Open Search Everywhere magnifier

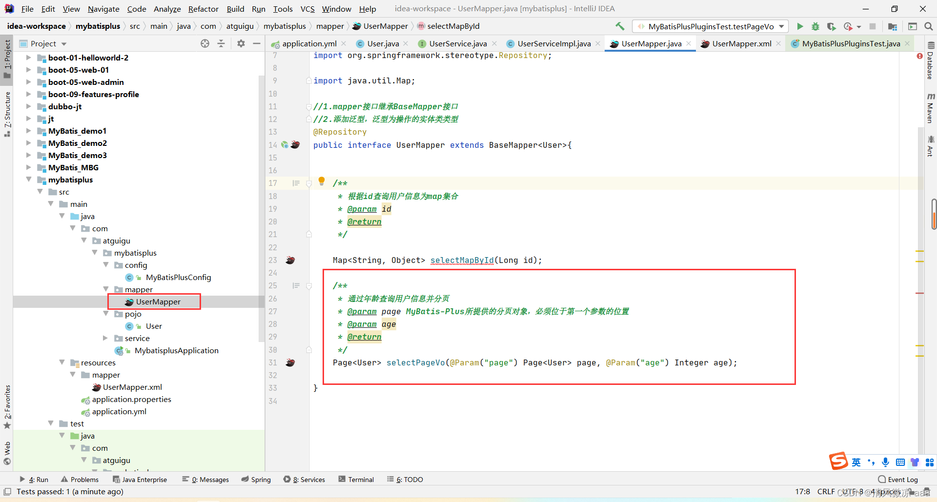click(928, 26)
